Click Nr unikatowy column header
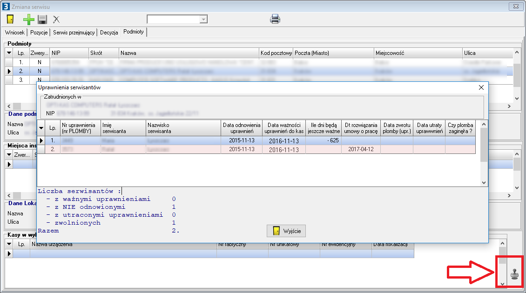This screenshot has height=293, width=526. point(294,244)
